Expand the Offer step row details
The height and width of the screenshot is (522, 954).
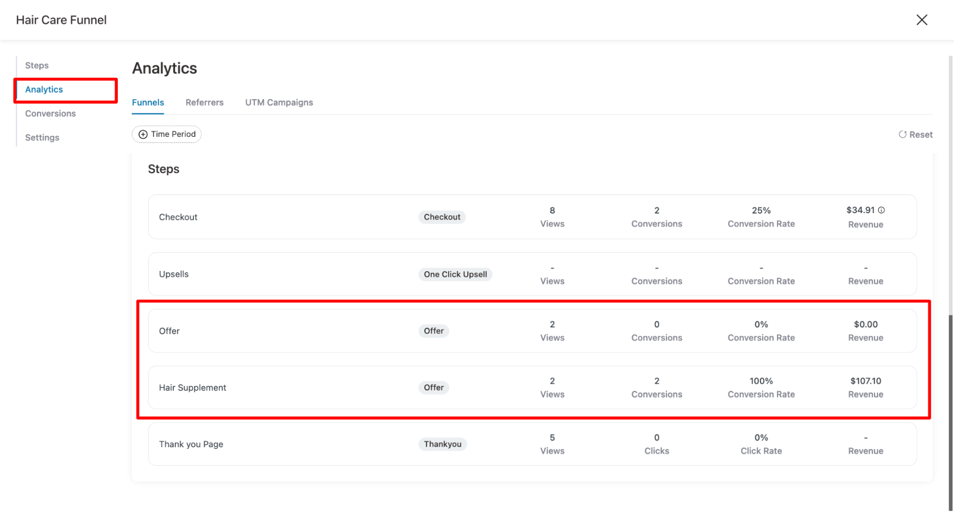(x=169, y=330)
